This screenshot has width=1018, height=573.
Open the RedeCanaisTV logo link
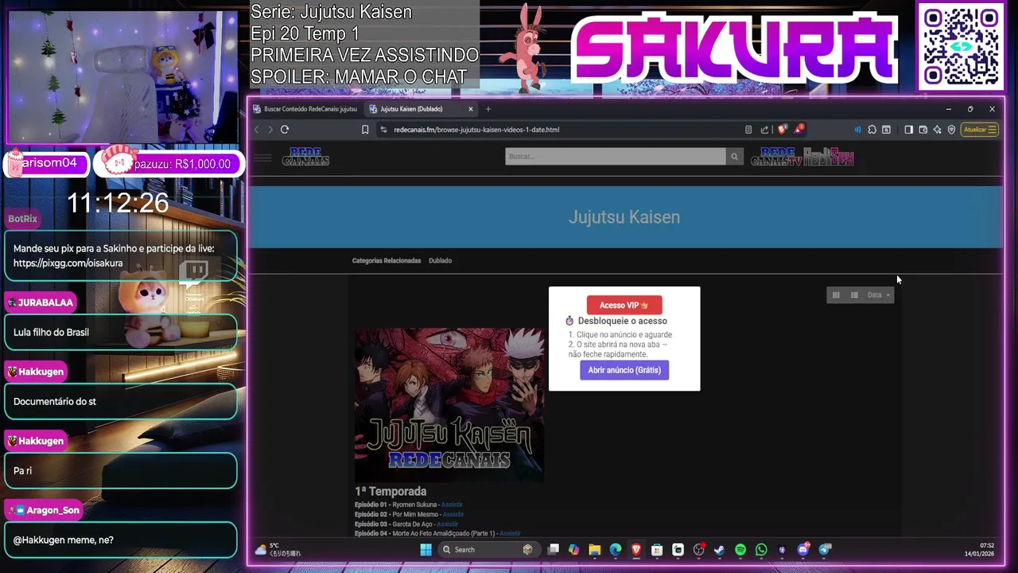(777, 157)
